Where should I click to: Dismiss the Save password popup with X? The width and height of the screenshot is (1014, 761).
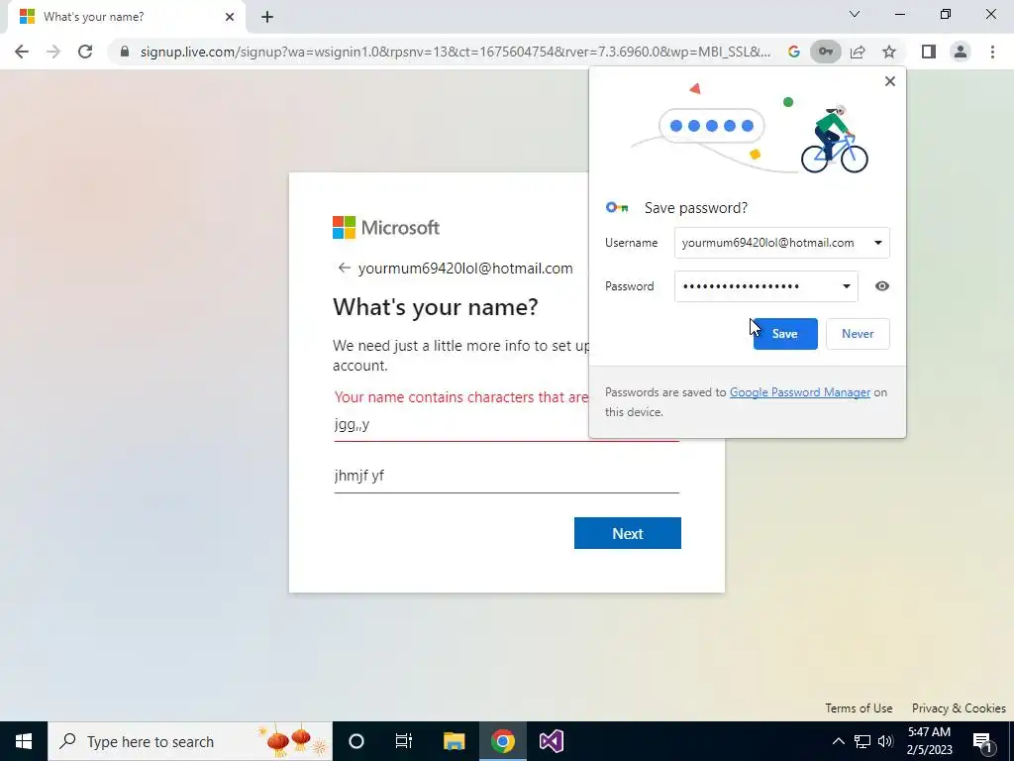[x=890, y=81]
